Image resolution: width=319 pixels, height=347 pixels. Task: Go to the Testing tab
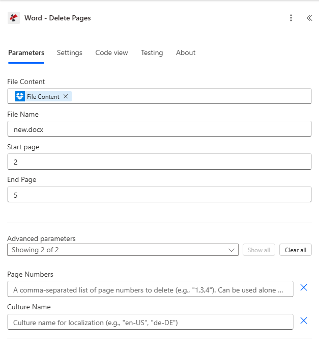tap(152, 53)
